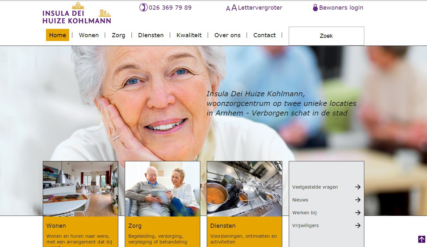Click the phone icon beside 026 369 79 89
This screenshot has width=427, height=247.
[x=143, y=7]
